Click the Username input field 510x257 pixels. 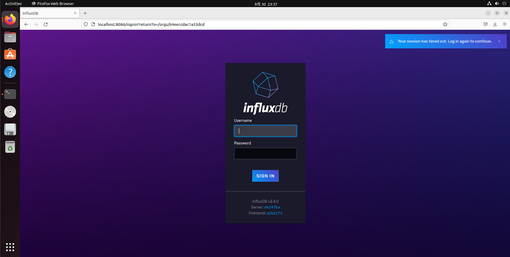tap(265, 131)
